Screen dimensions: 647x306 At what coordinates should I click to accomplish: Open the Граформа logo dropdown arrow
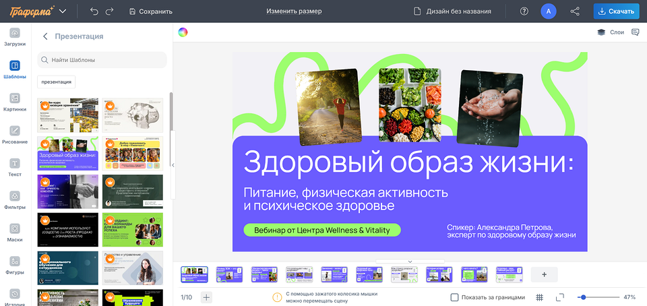(63, 11)
